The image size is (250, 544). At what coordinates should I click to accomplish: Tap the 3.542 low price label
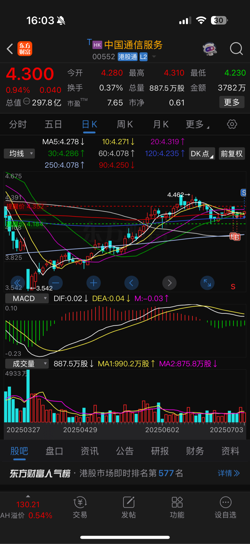click(44, 288)
